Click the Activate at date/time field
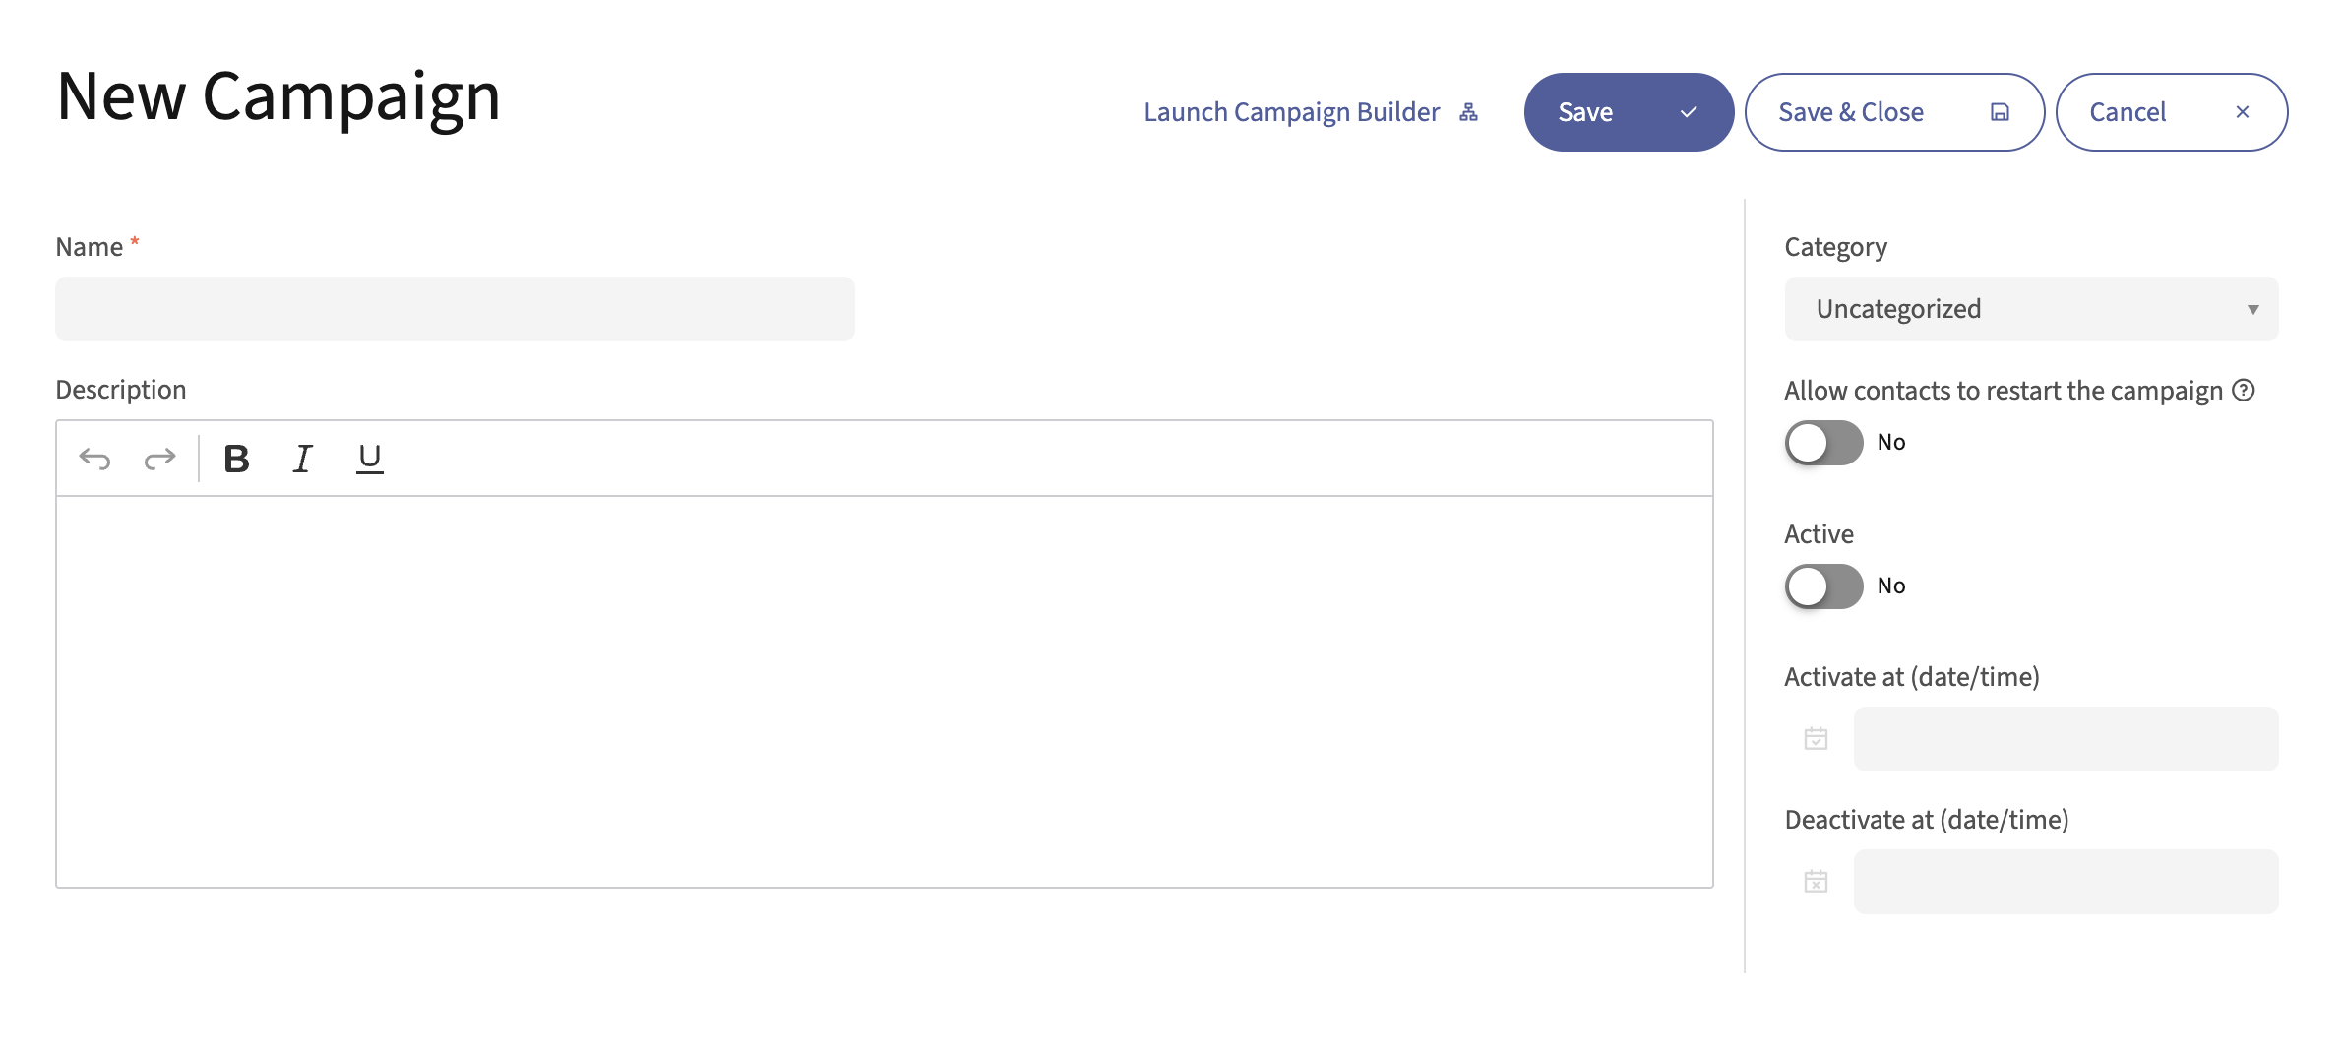The height and width of the screenshot is (1049, 2344). point(2065,739)
